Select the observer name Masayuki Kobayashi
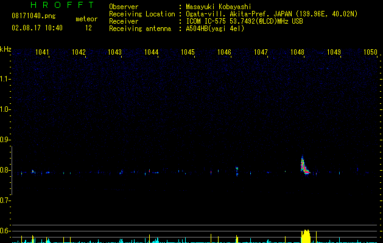 coord(219,7)
